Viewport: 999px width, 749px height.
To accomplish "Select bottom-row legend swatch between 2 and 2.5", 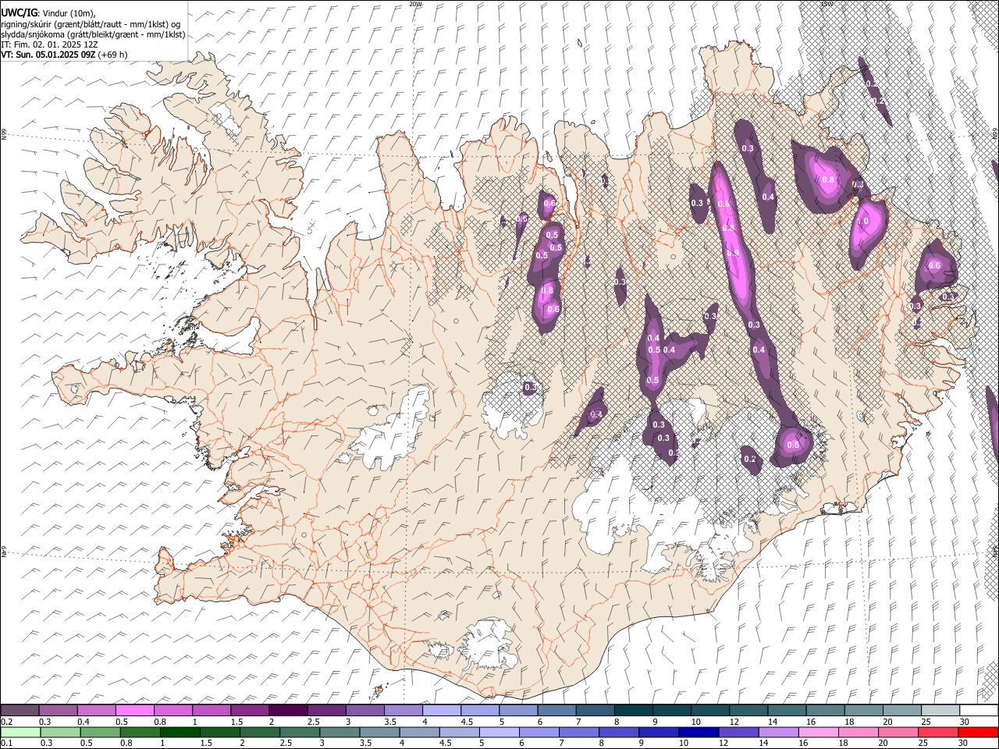I will point(259,732).
